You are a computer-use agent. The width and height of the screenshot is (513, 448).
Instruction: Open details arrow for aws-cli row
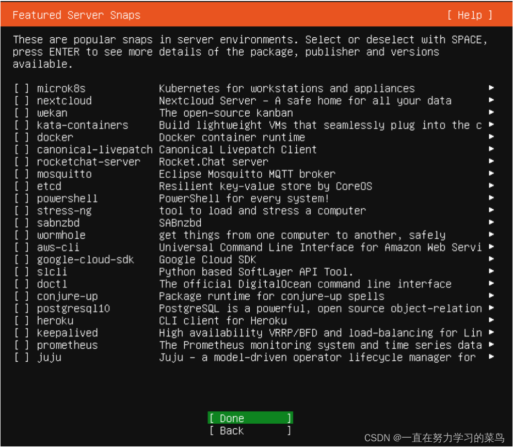(x=491, y=246)
